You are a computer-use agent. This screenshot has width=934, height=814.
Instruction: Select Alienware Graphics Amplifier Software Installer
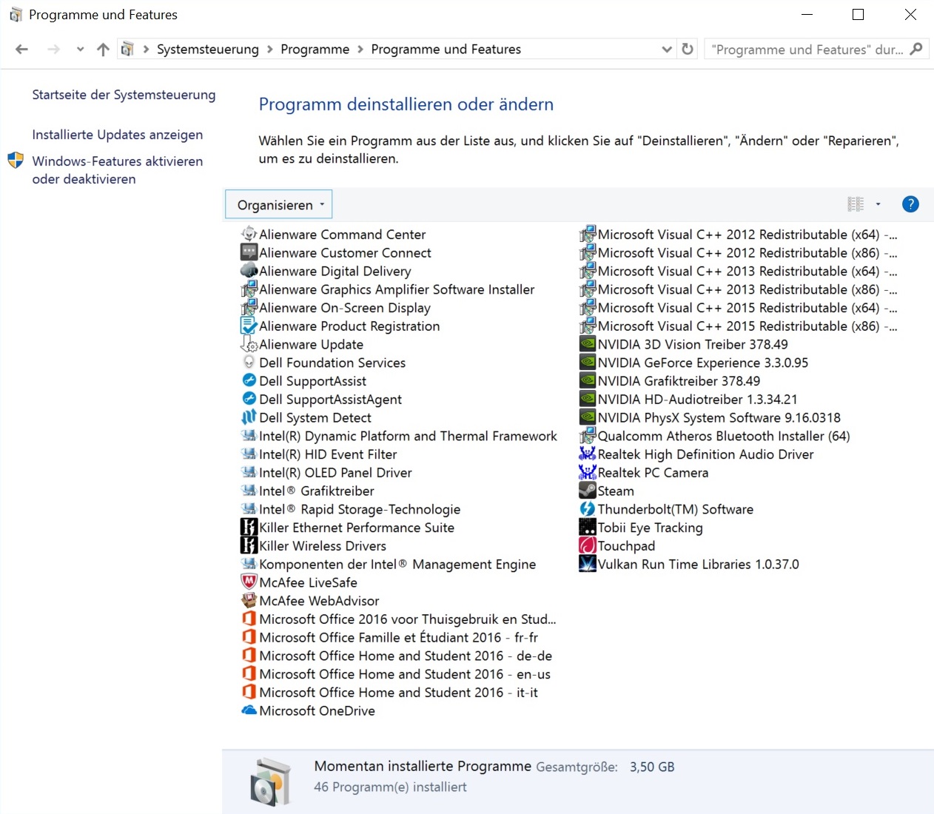pos(388,289)
